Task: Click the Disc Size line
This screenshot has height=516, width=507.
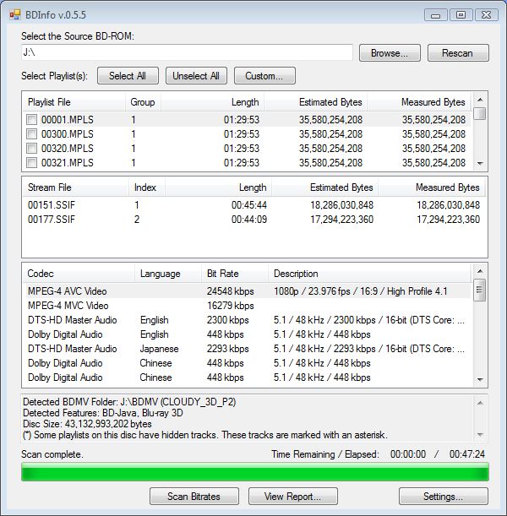Action: [x=87, y=424]
